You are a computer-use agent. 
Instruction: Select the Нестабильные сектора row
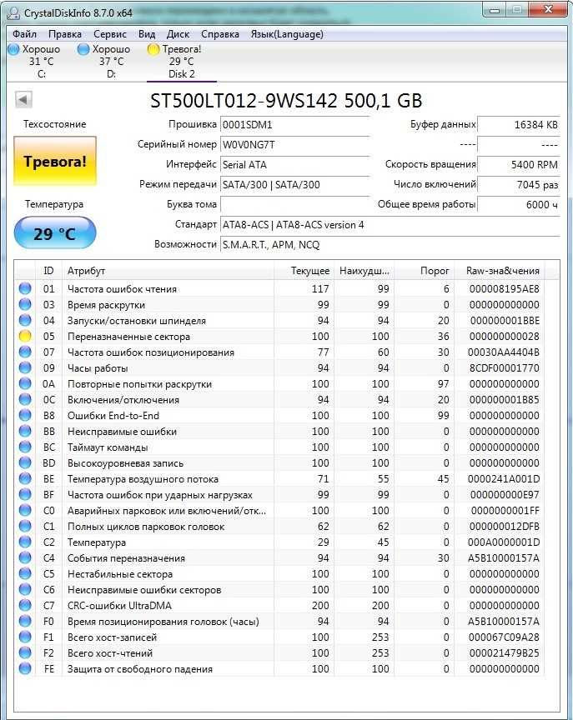point(280,574)
